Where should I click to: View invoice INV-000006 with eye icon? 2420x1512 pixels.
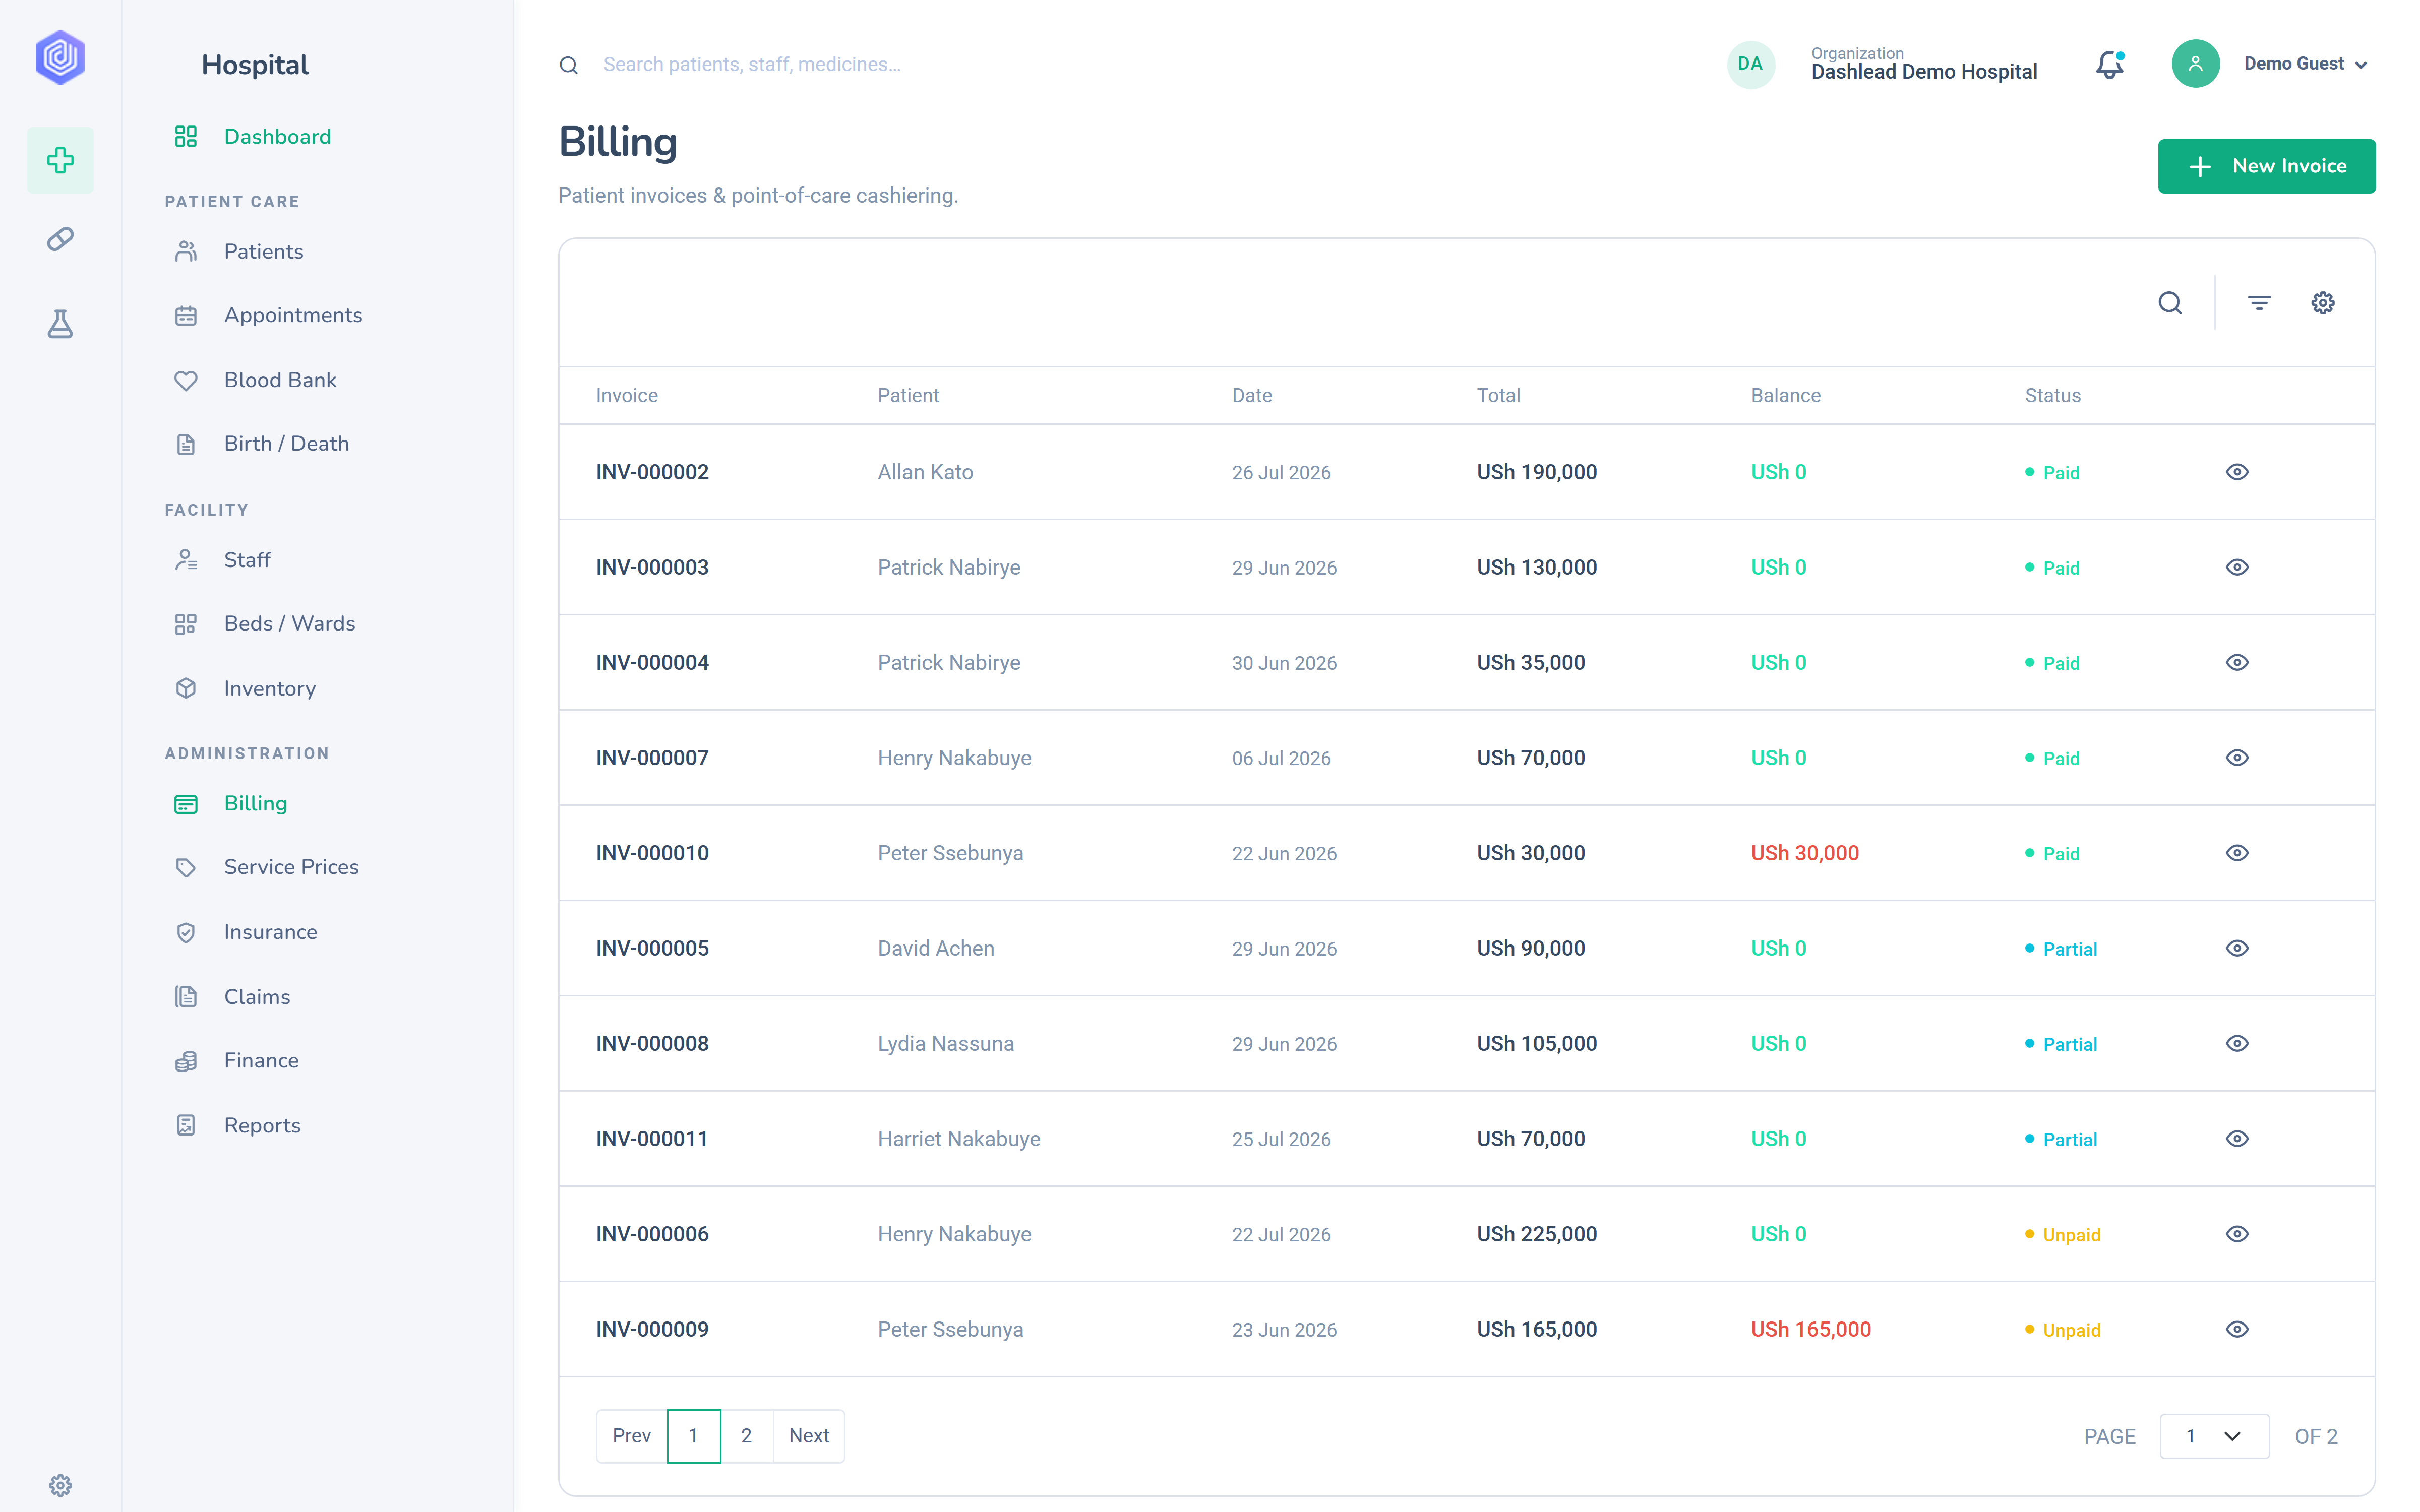tap(2237, 1234)
